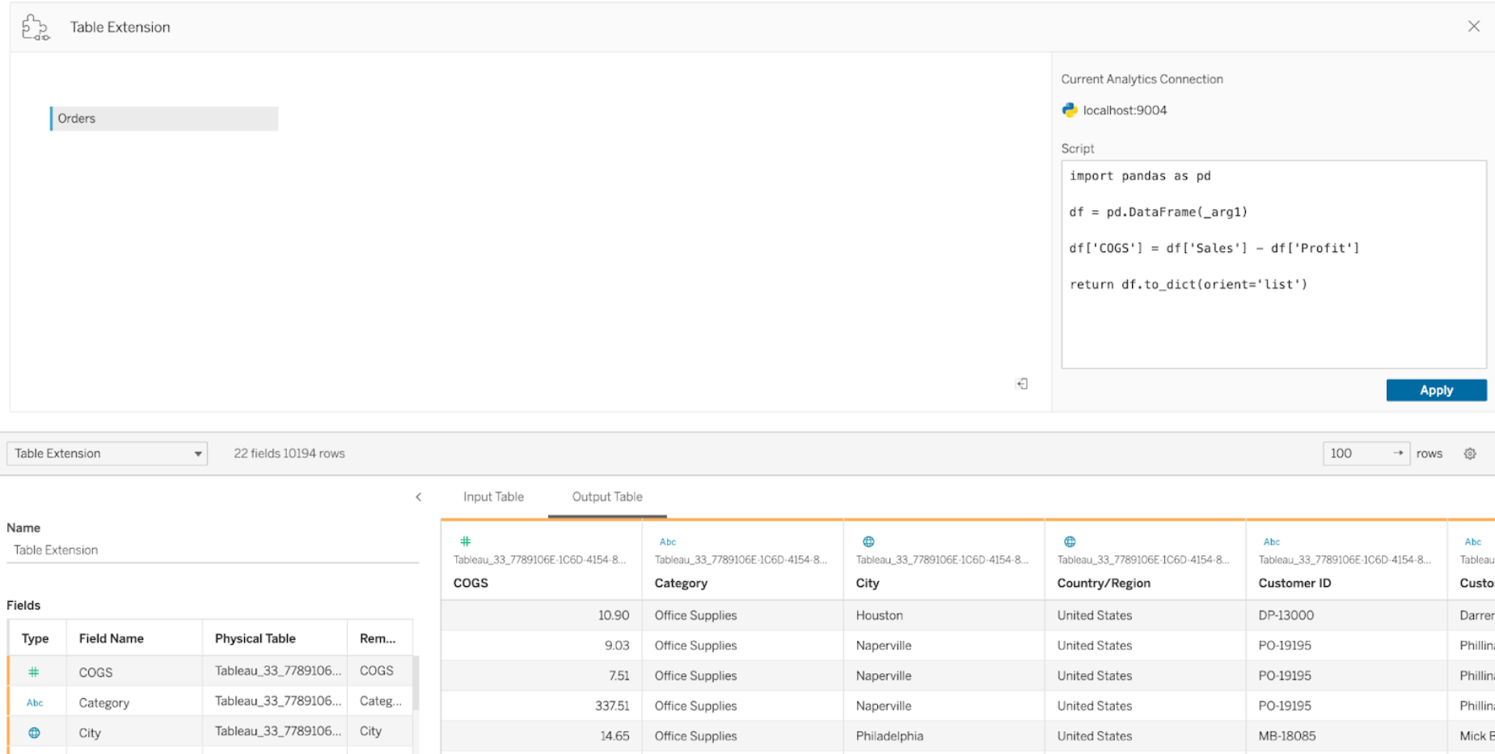Switch to the Input Table tab
The width and height of the screenshot is (1495, 754).
tap(493, 496)
